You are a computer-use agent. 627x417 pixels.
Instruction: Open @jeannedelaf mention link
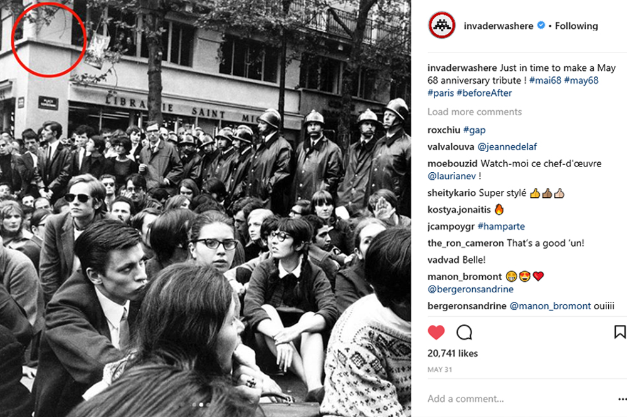coord(507,147)
